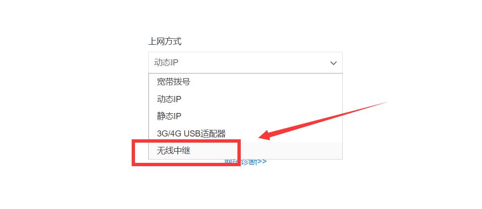Choose 动态IP option in the list
Viewport: 482px width, 209px height.
[245, 99]
